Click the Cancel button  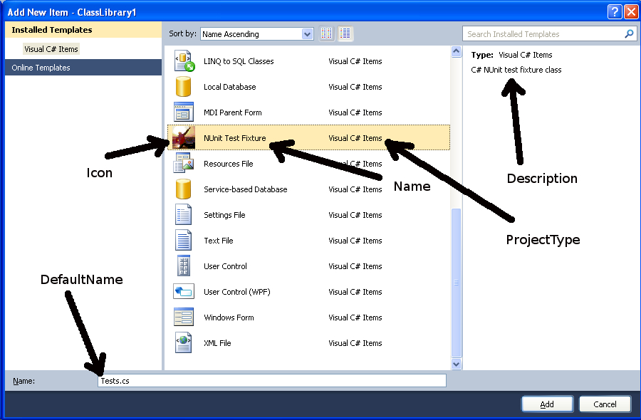[x=605, y=404]
